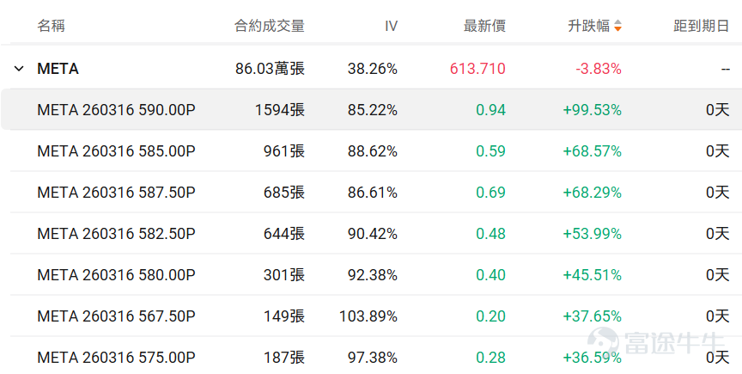Click latest price 0.69
Screen dimensions: 742x374
[490, 193]
